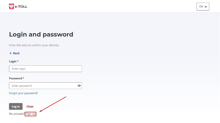Click the 'Enter the data' subtitle text
This screenshot has width=220, height=123.
click(34, 45)
